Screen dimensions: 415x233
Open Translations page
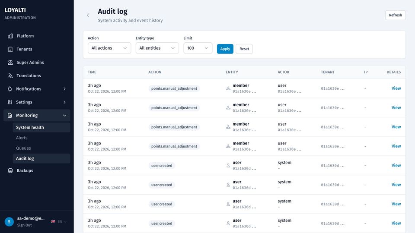(x=37, y=76)
